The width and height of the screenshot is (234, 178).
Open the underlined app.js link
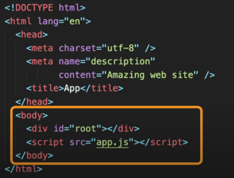(x=112, y=142)
